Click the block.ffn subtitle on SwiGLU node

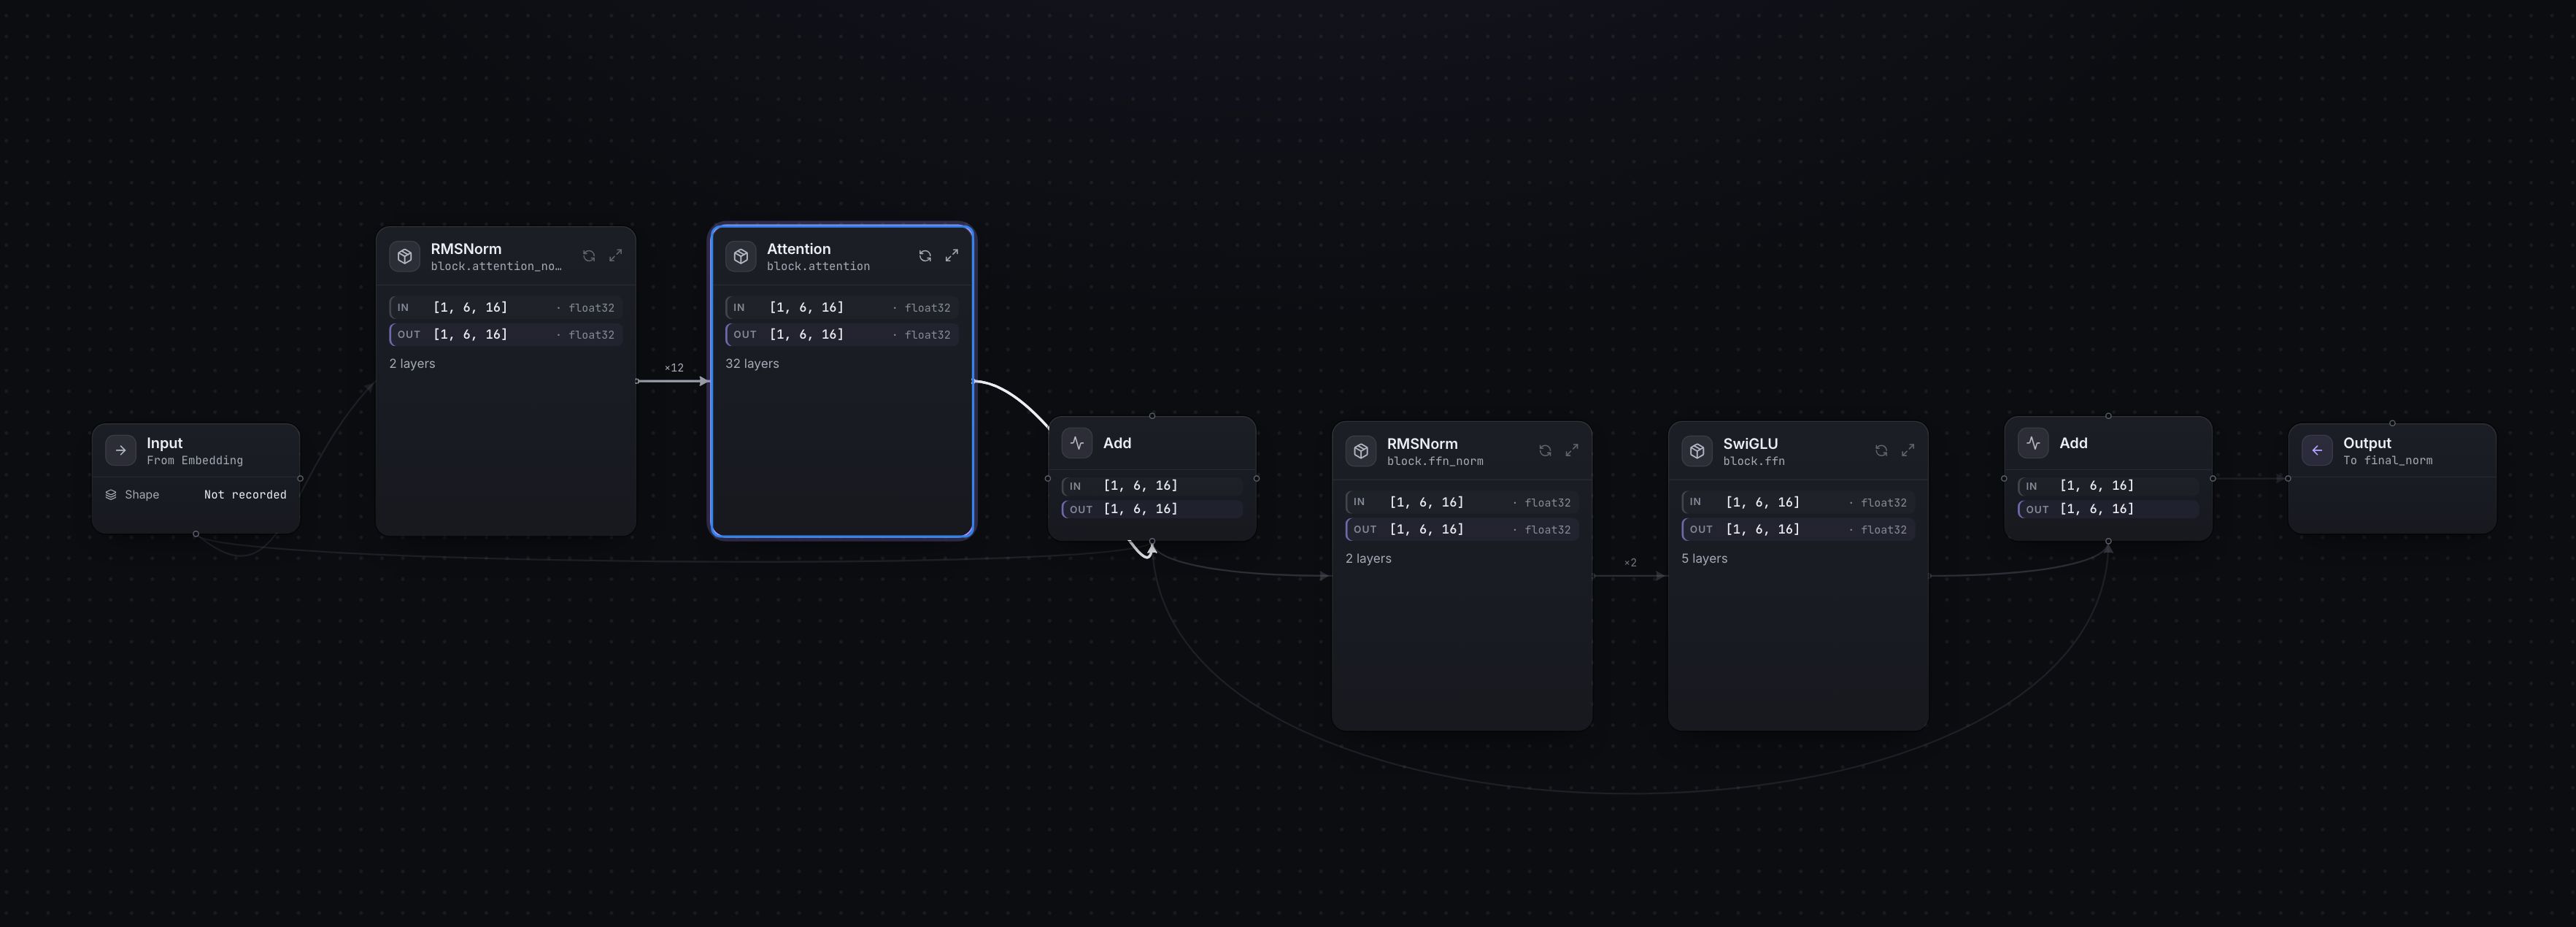coord(1753,462)
